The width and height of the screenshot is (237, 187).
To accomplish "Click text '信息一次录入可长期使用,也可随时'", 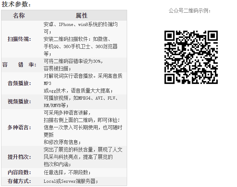I will tap(83, 128).
